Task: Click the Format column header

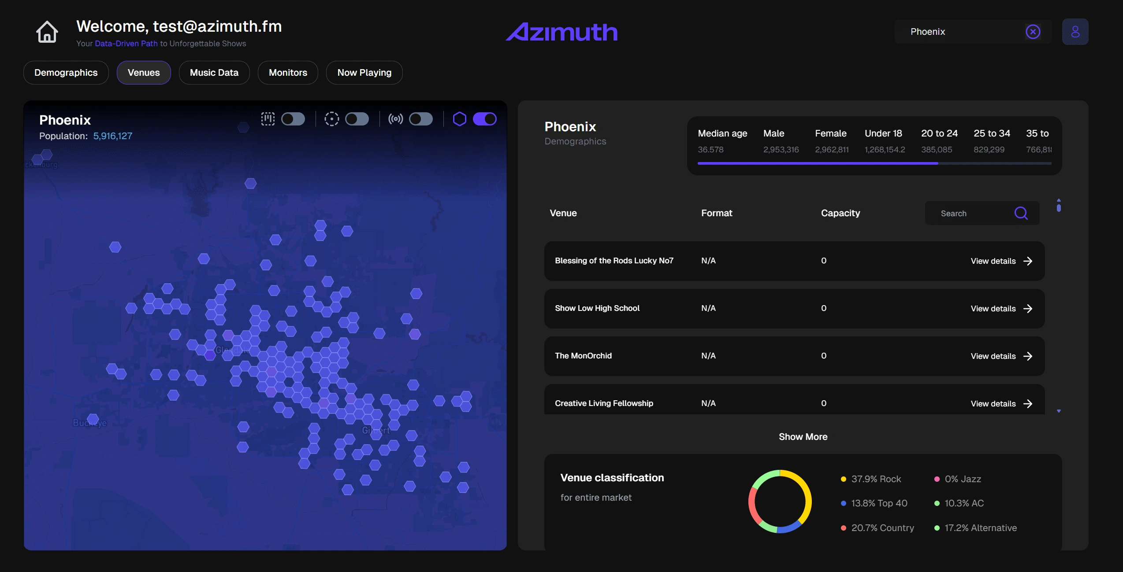Action: point(717,213)
